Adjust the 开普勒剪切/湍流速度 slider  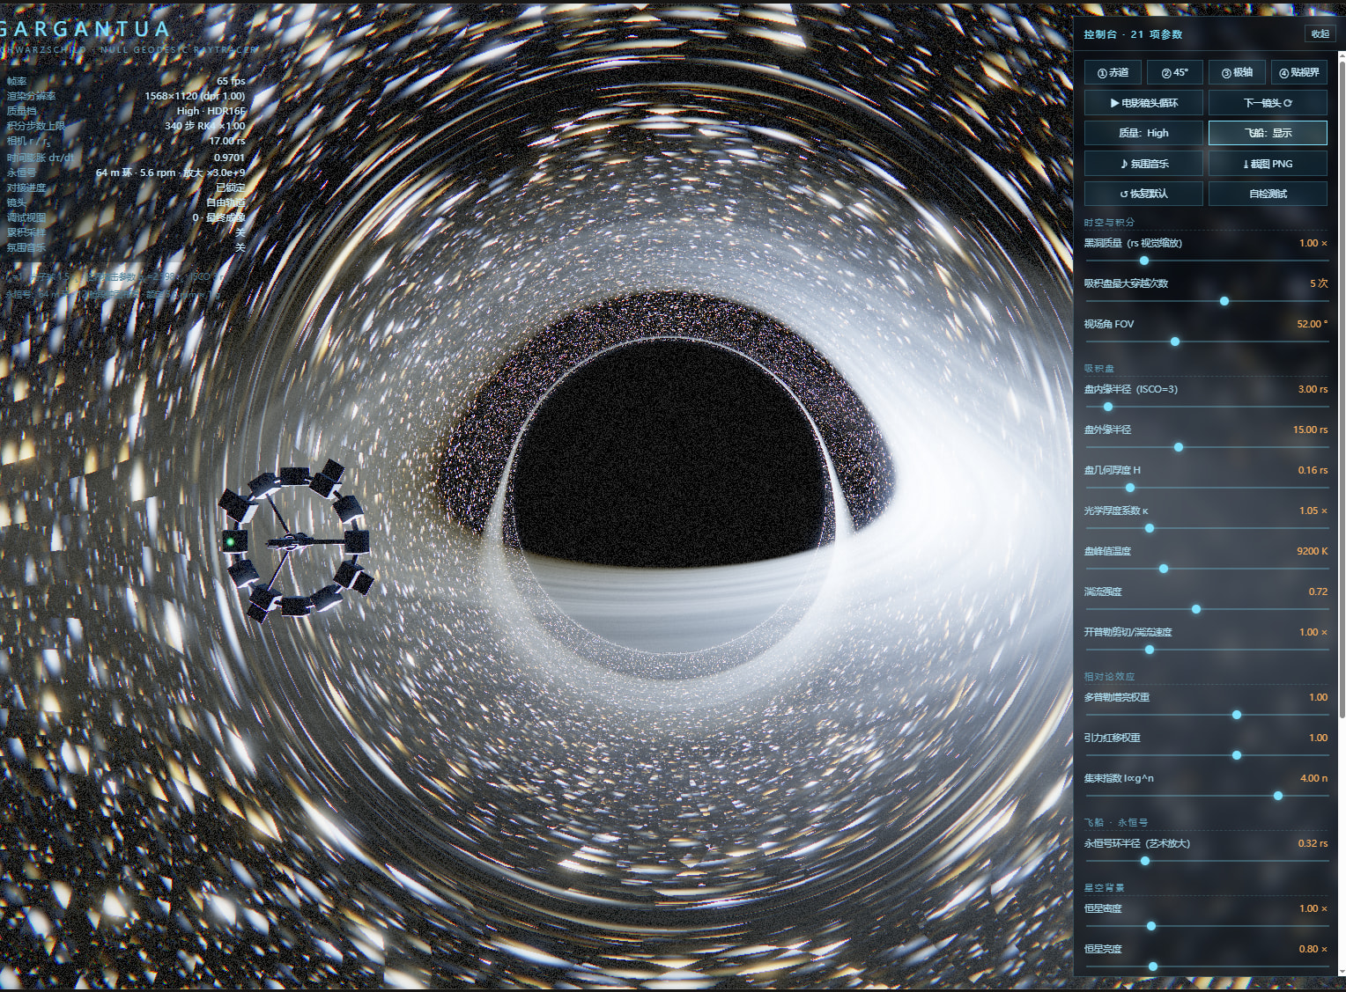(x=1207, y=650)
